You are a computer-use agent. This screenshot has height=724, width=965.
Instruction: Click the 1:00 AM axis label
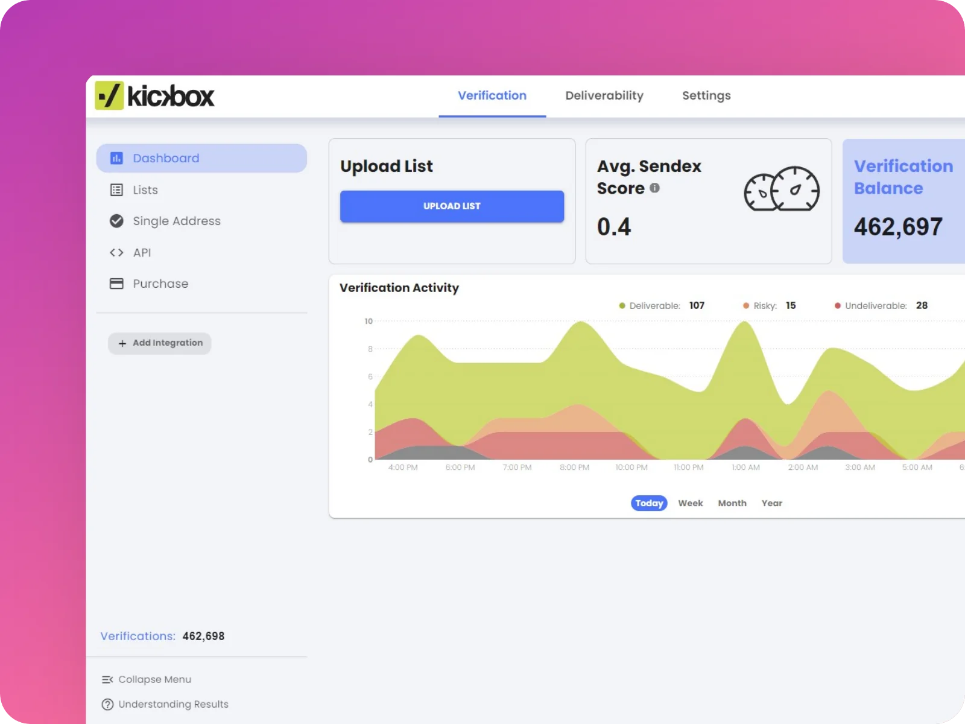(746, 468)
